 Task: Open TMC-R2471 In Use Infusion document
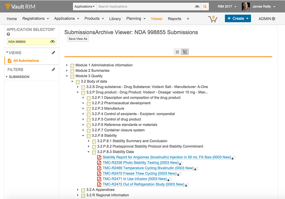click(134, 179)
